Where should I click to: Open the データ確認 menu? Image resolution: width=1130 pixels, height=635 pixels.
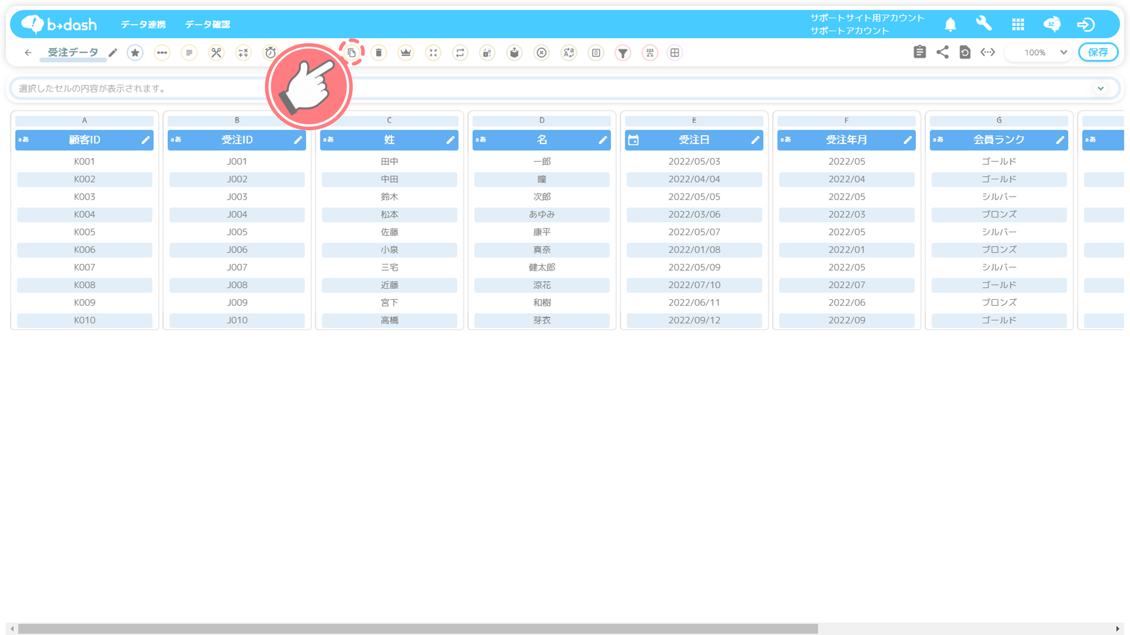coord(207,24)
